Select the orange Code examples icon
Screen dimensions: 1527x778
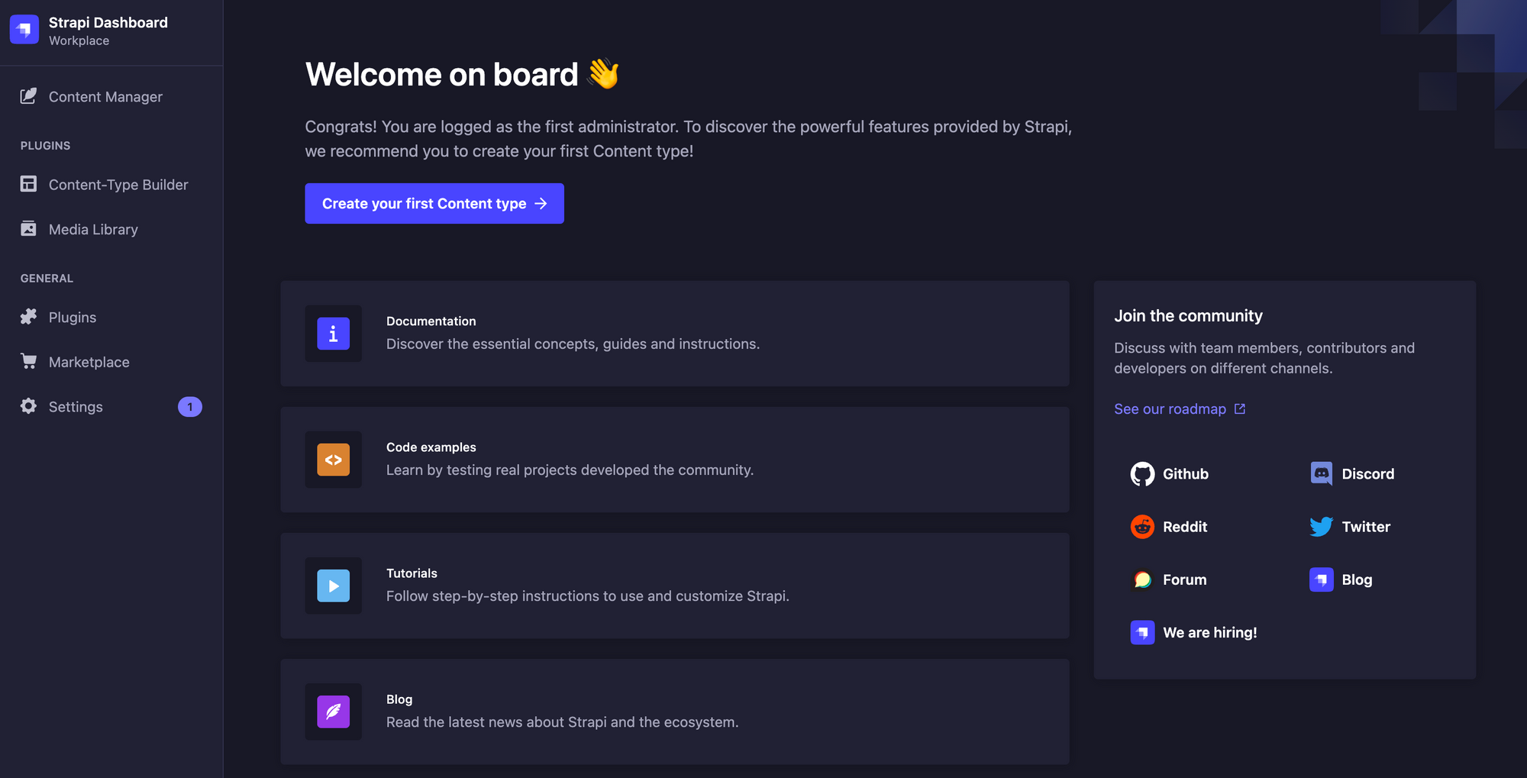pos(333,460)
